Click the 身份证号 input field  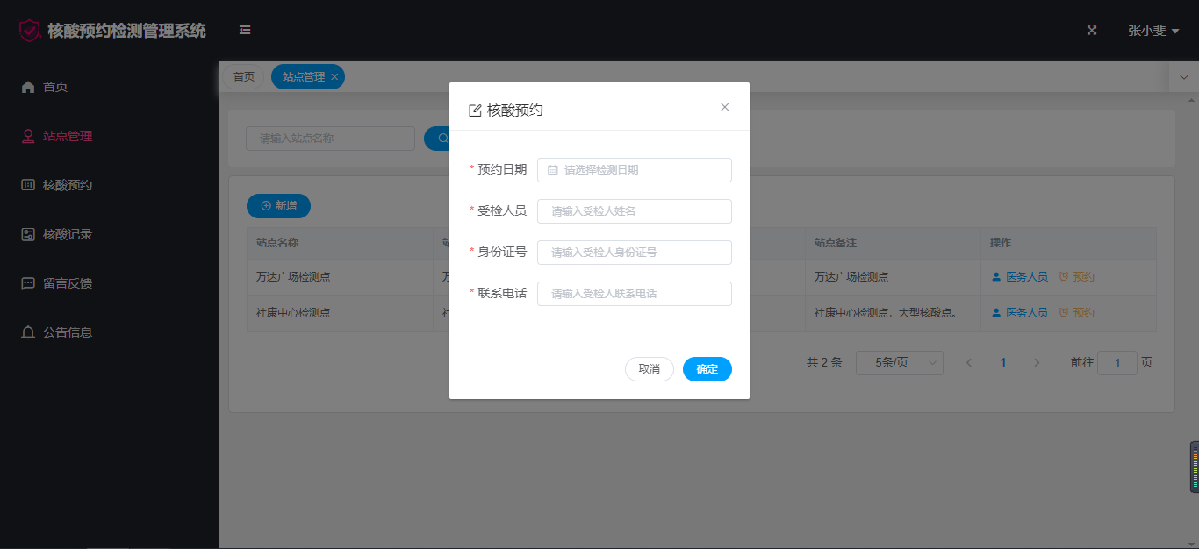pos(635,253)
